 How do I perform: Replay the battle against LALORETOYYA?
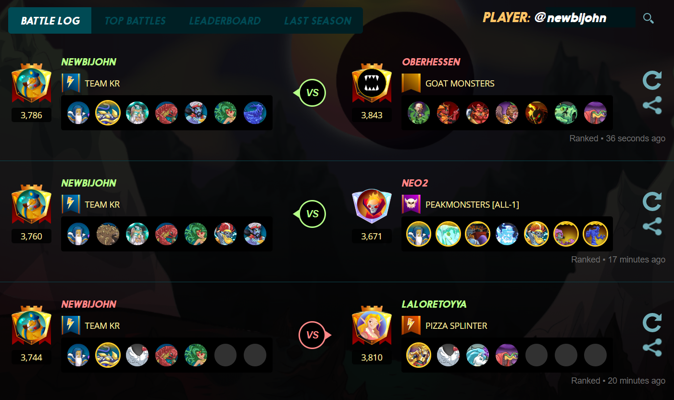[652, 323]
